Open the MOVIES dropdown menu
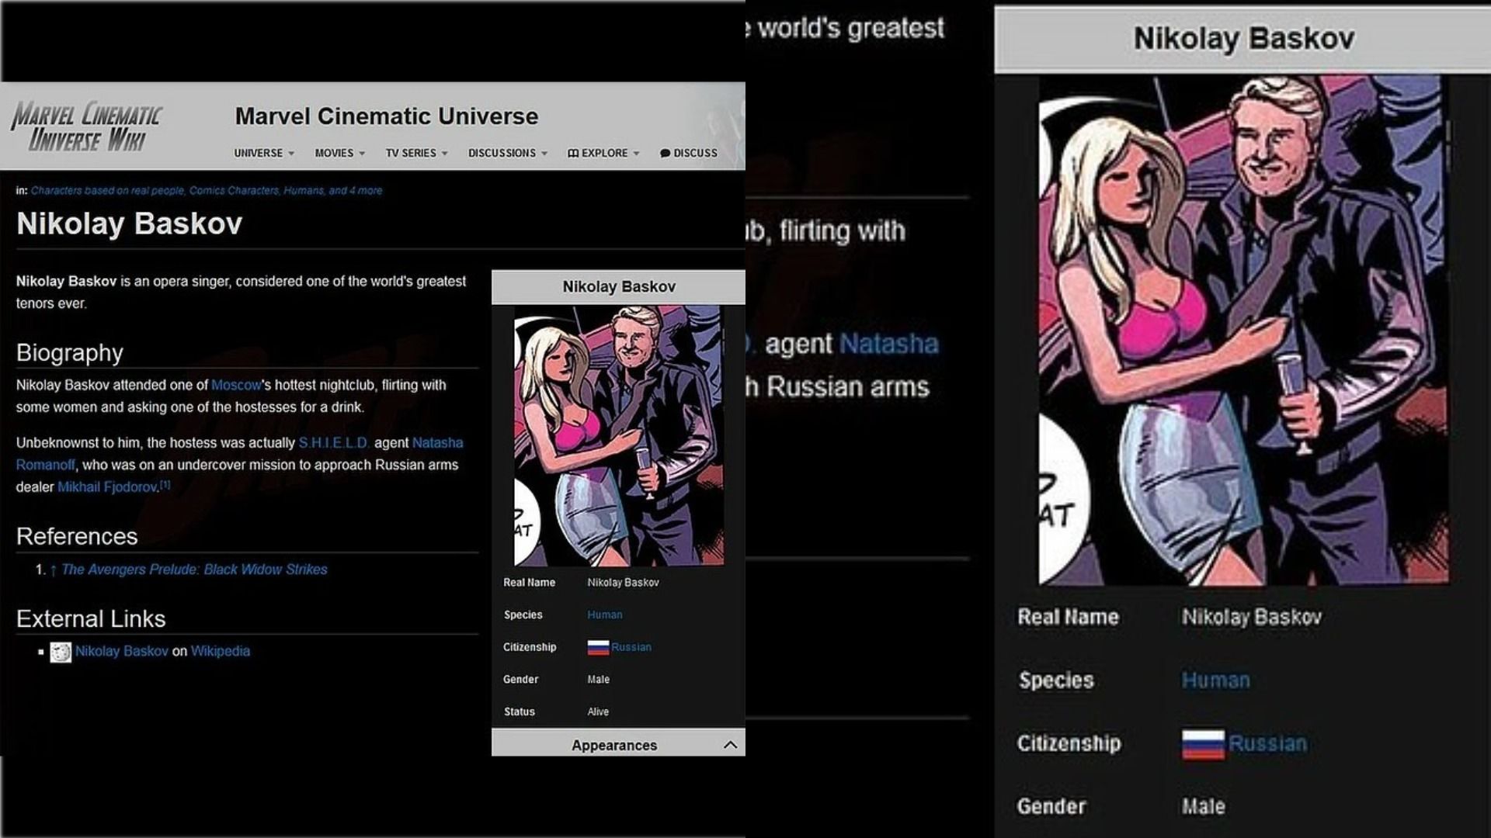This screenshot has width=1491, height=838. click(x=339, y=153)
